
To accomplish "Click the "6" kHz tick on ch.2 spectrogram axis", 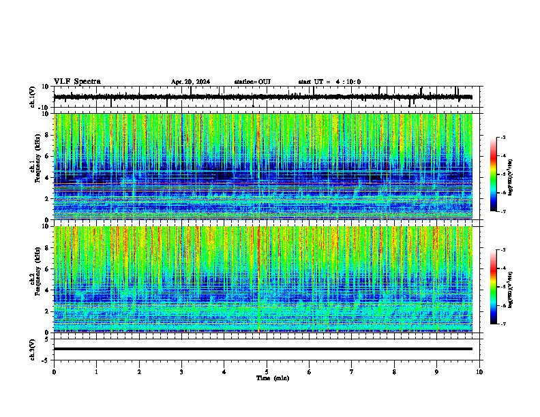I will point(47,268).
